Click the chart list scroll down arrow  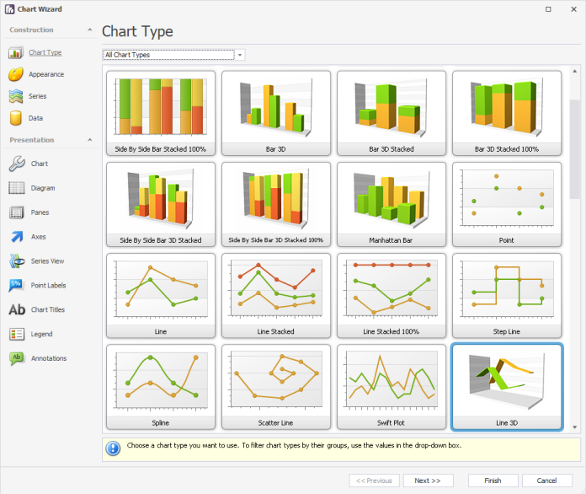click(575, 427)
